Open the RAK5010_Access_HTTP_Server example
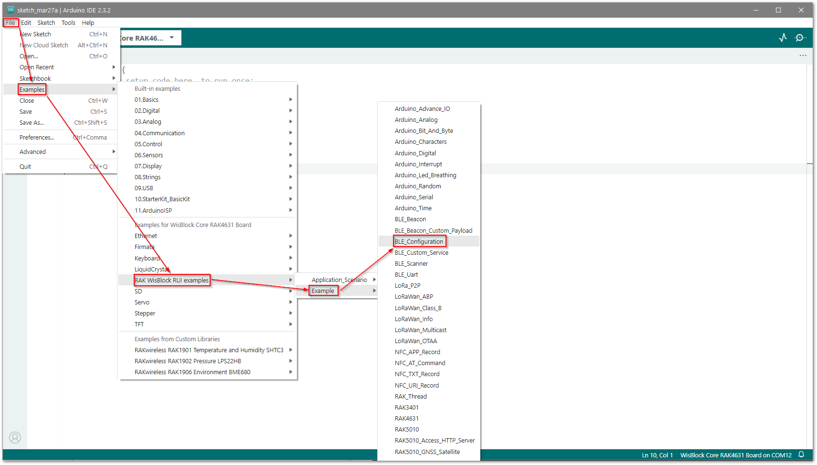 click(x=429, y=440)
